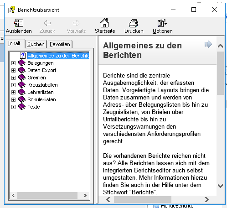
Task: Switch to the Suchen tab
Action: (x=36, y=44)
